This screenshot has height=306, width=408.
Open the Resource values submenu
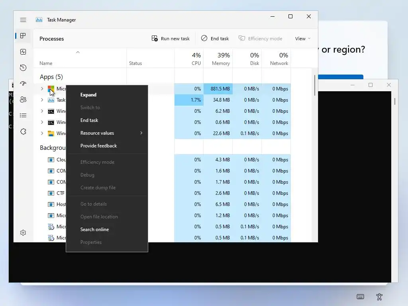(107, 133)
